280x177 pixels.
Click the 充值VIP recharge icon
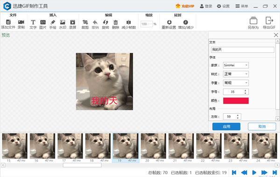pos(185,6)
